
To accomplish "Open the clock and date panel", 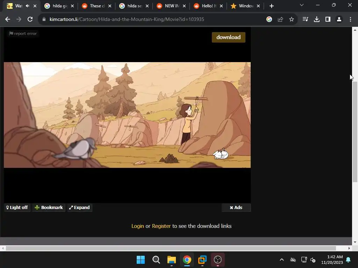I will [x=332, y=260].
